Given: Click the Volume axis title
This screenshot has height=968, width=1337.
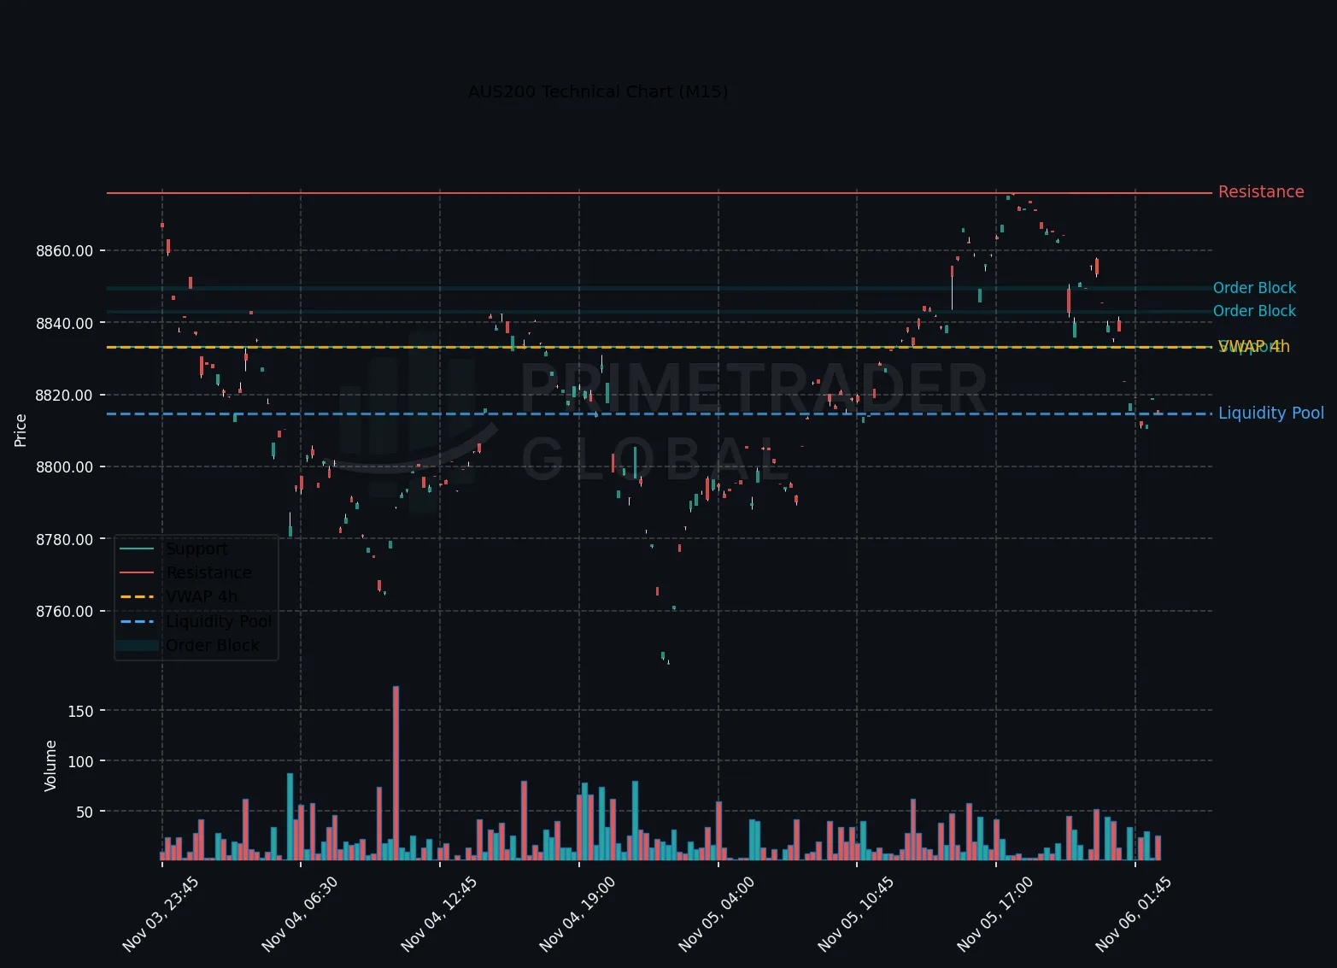Looking at the screenshot, I should [x=50, y=766].
